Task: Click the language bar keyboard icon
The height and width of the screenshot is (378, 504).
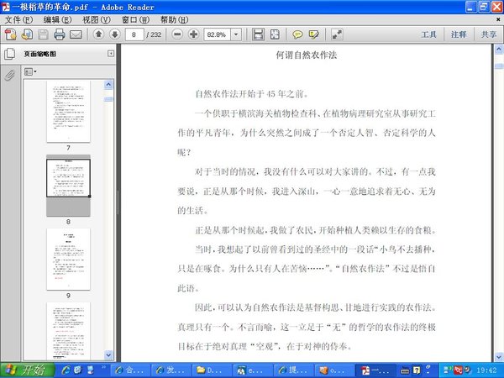Action: point(405,370)
